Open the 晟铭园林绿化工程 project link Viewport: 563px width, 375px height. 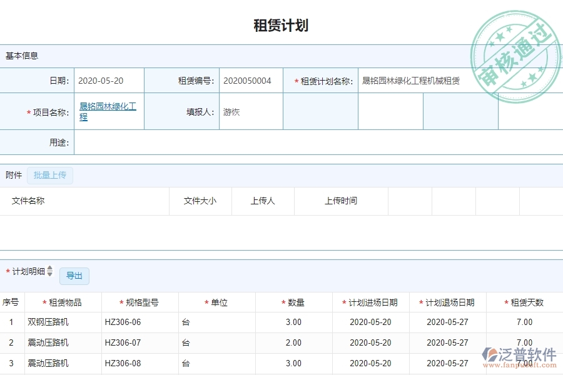(x=108, y=111)
